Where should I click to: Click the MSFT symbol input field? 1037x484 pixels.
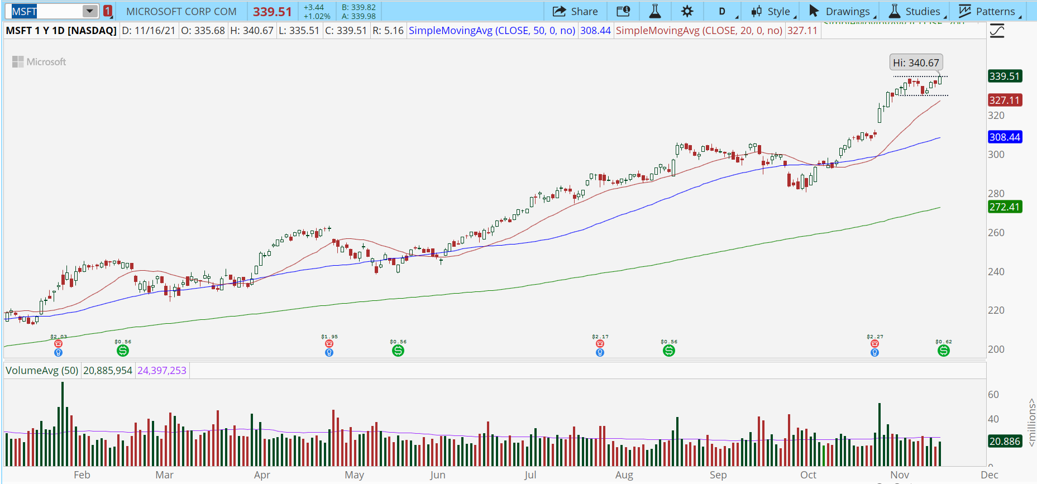point(46,11)
